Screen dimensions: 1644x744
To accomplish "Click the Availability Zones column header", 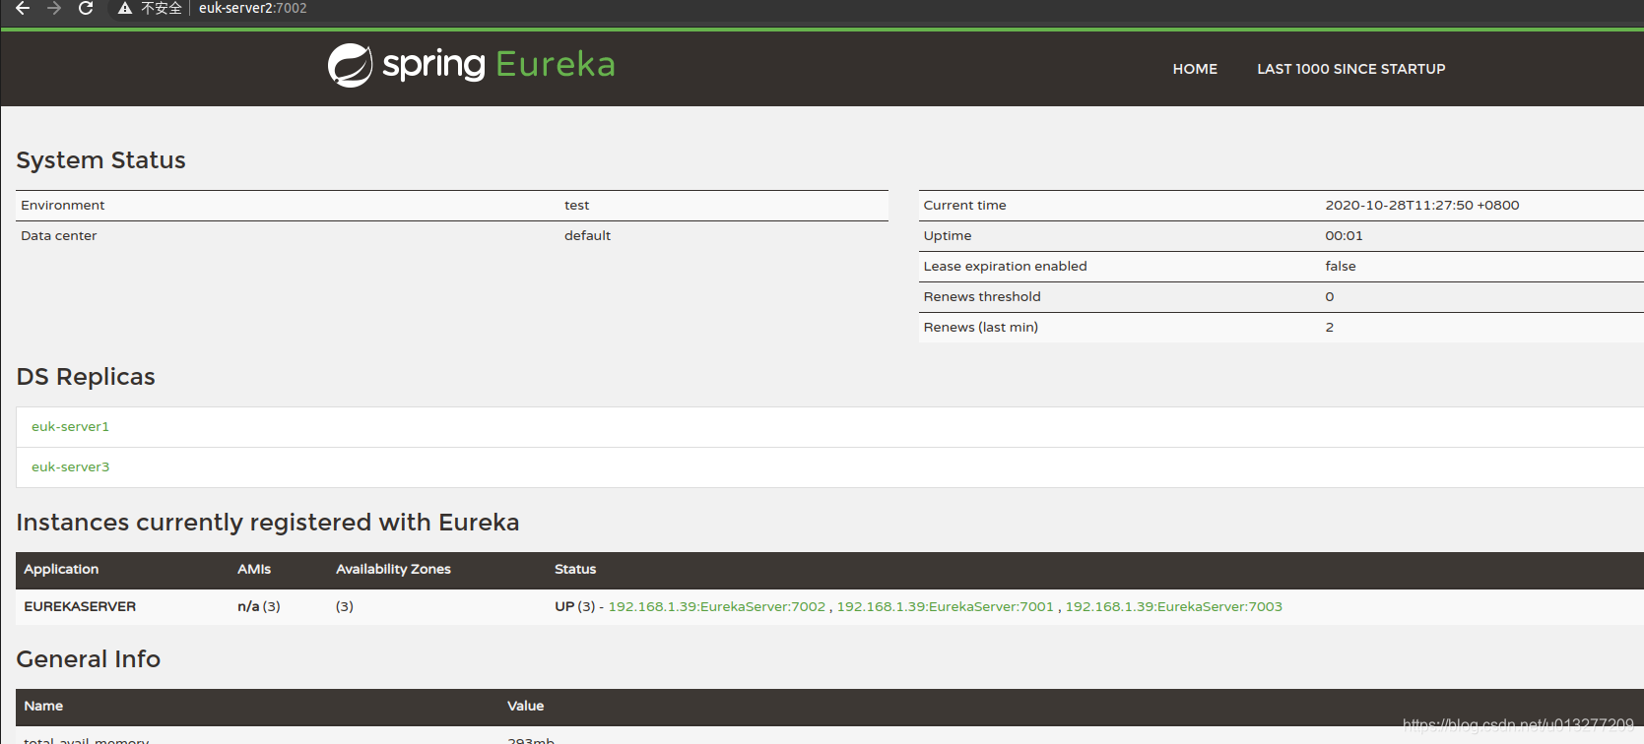I will [393, 569].
